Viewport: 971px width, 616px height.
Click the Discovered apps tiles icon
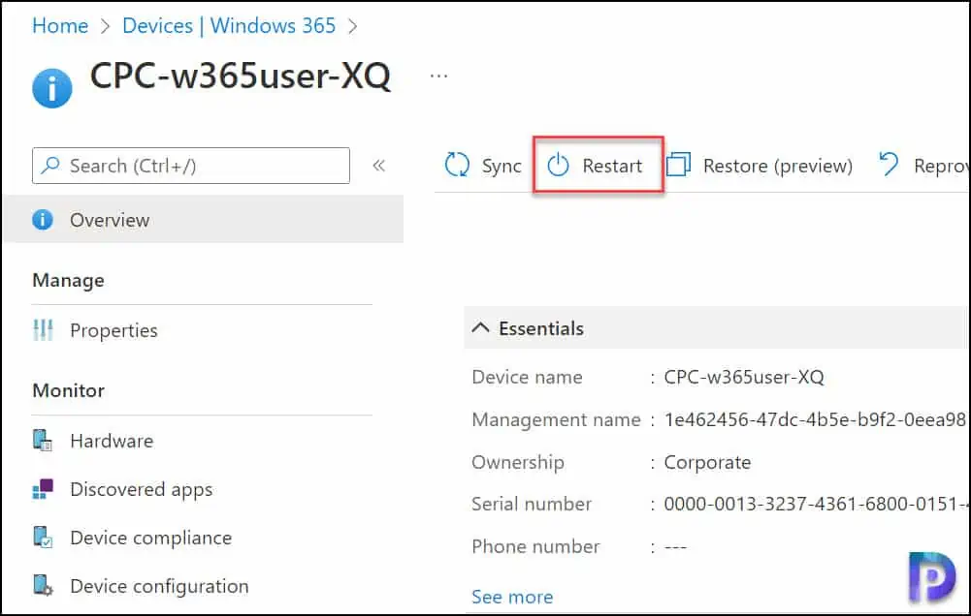tap(43, 488)
